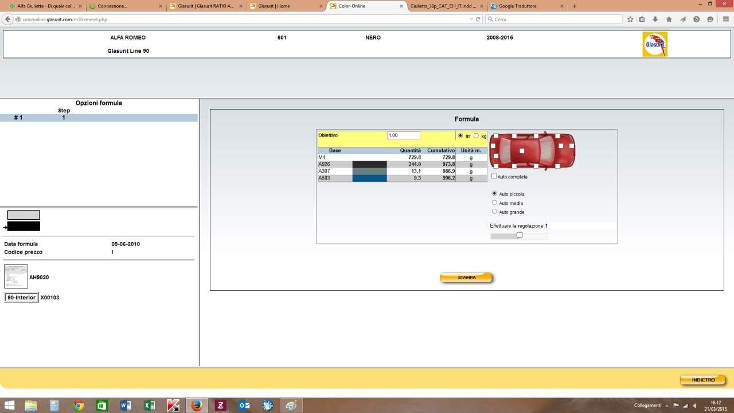This screenshot has width=734, height=413.
Task: Click the INDIETRO back button
Action: click(x=703, y=380)
